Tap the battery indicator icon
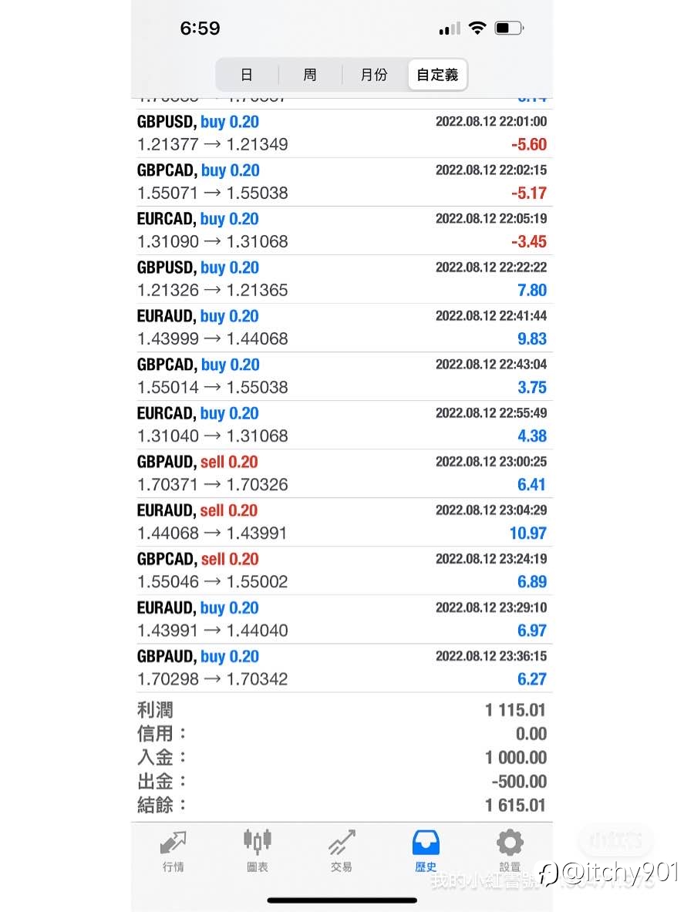684x912 pixels. pos(509,28)
